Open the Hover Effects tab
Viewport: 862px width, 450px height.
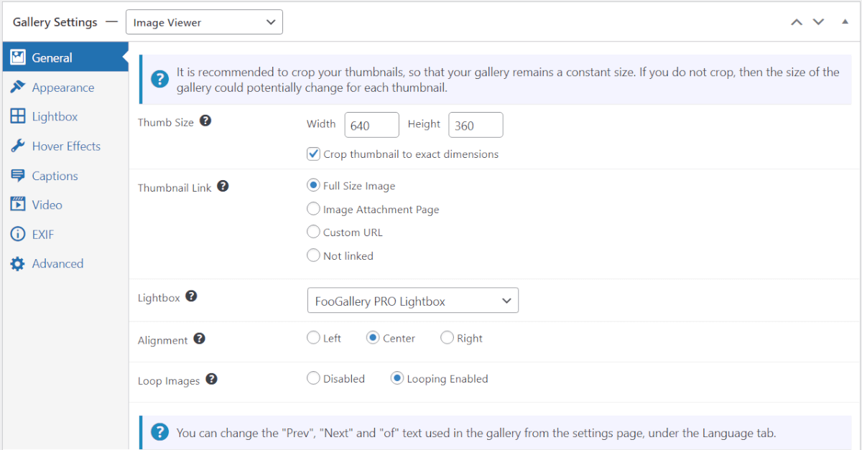[65, 146]
